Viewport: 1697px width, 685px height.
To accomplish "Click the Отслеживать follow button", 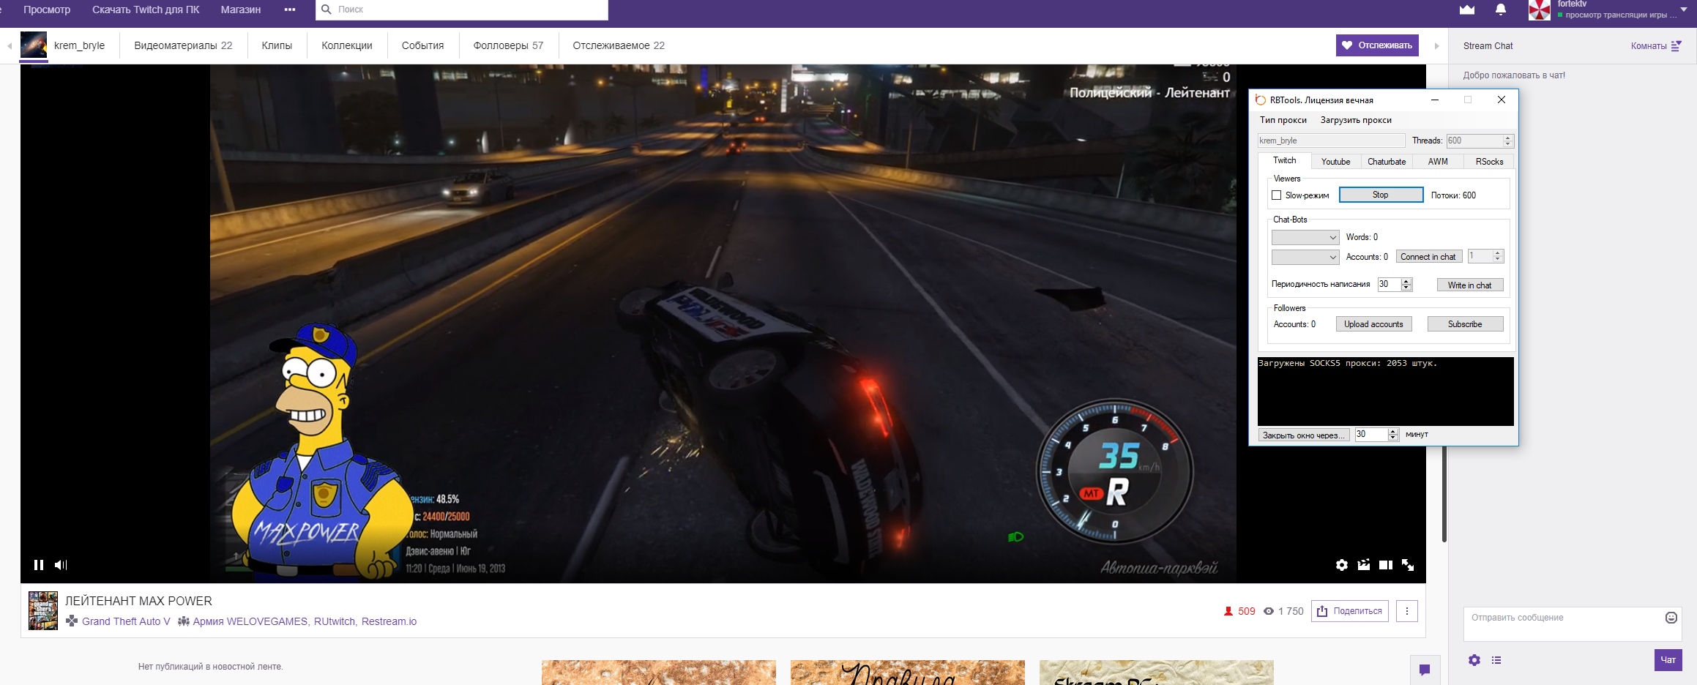I will [x=1377, y=45].
